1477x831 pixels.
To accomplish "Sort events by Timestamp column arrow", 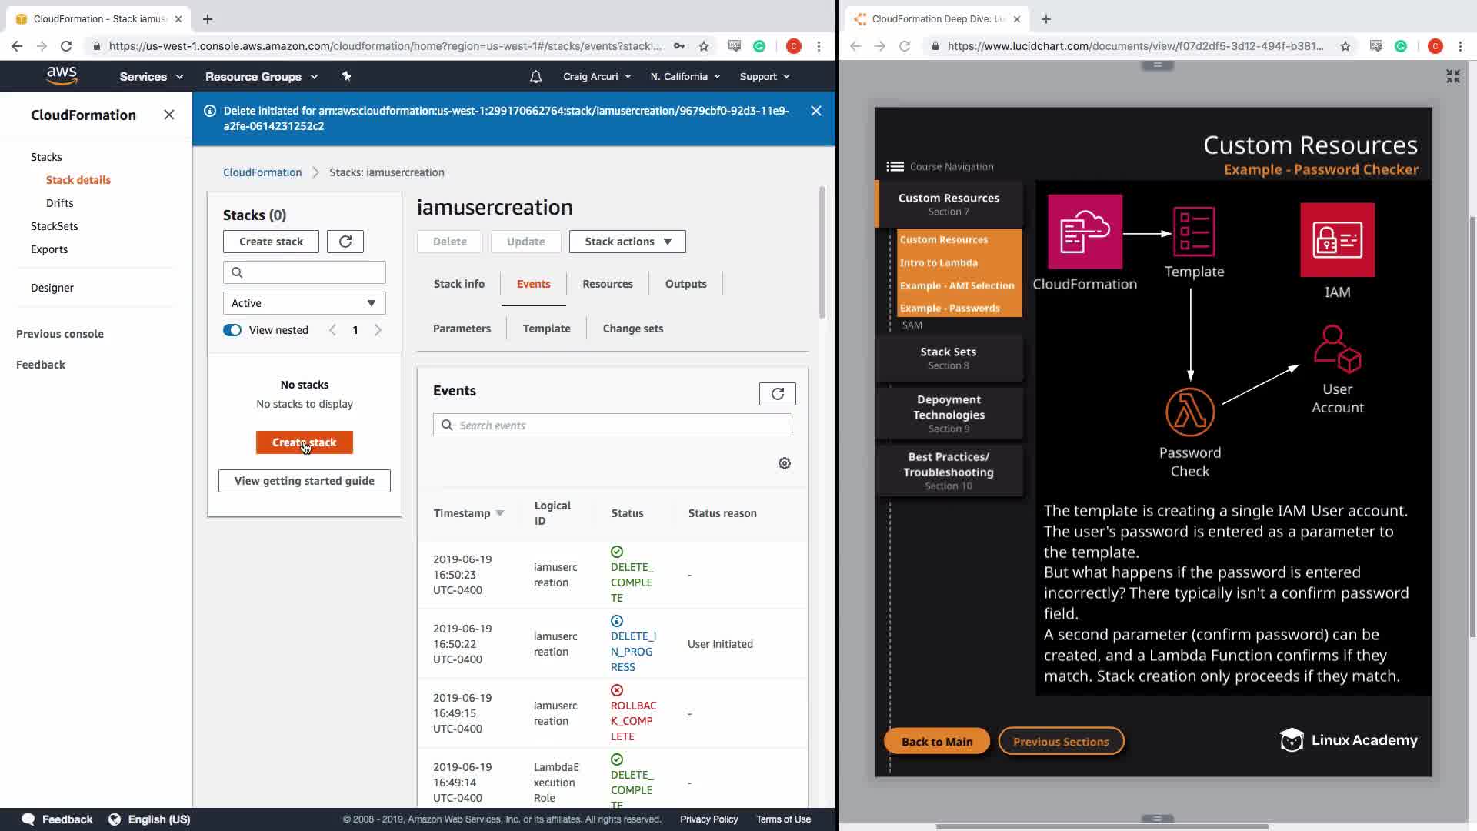I will click(500, 513).
